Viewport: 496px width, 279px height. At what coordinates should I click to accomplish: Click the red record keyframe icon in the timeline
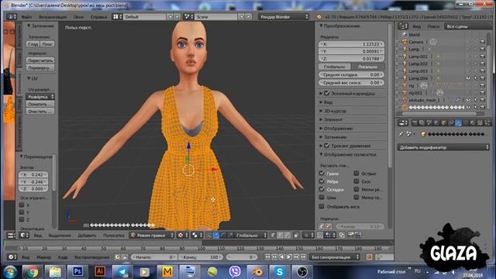tap(369, 257)
